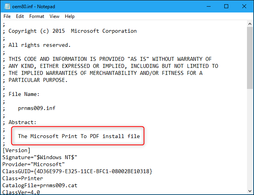This screenshot has width=254, height=195.
Task: Place cursor on the [Version] line
Action: (16, 150)
